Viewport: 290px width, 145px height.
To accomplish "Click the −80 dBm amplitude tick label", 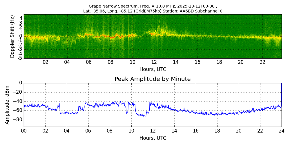I will 18,120.
